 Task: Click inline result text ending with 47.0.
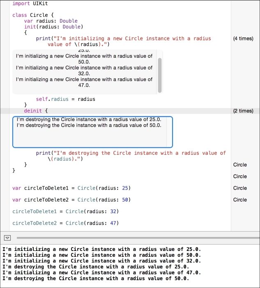pyautogui.click(x=84, y=82)
